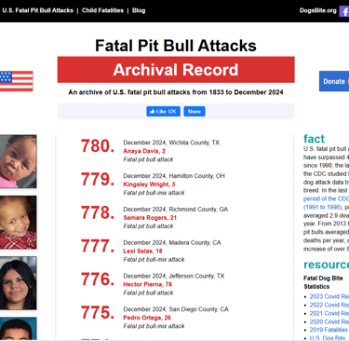Open the Pedro Ortega, 26 victim link

click(x=147, y=318)
